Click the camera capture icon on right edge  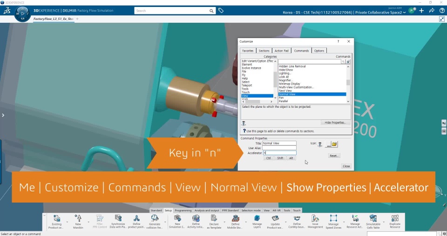click(444, 131)
